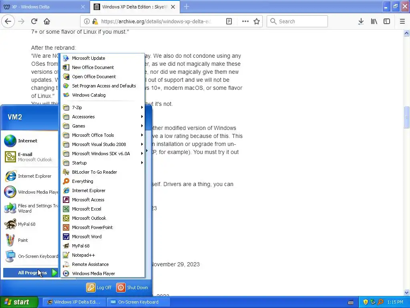Launch MyPal 68 from All Programs list
Screen dimensions: 410x308
pos(103,246)
